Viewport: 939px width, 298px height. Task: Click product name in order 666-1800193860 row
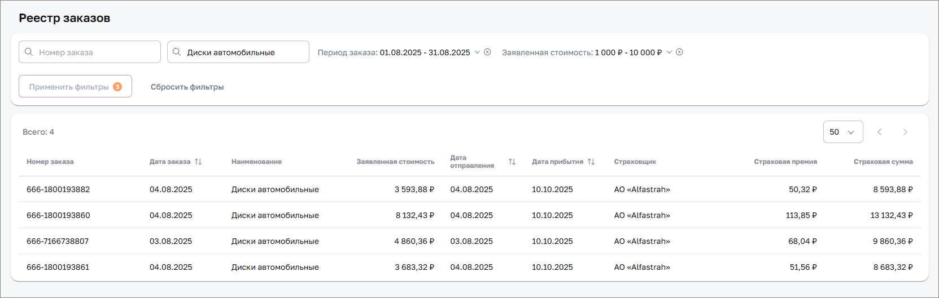coord(275,215)
